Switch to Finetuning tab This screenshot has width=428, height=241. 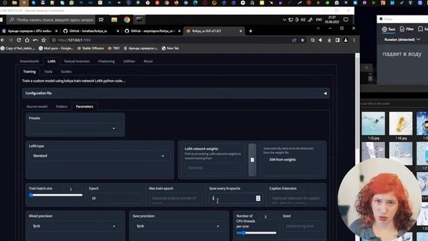pyautogui.click(x=106, y=61)
